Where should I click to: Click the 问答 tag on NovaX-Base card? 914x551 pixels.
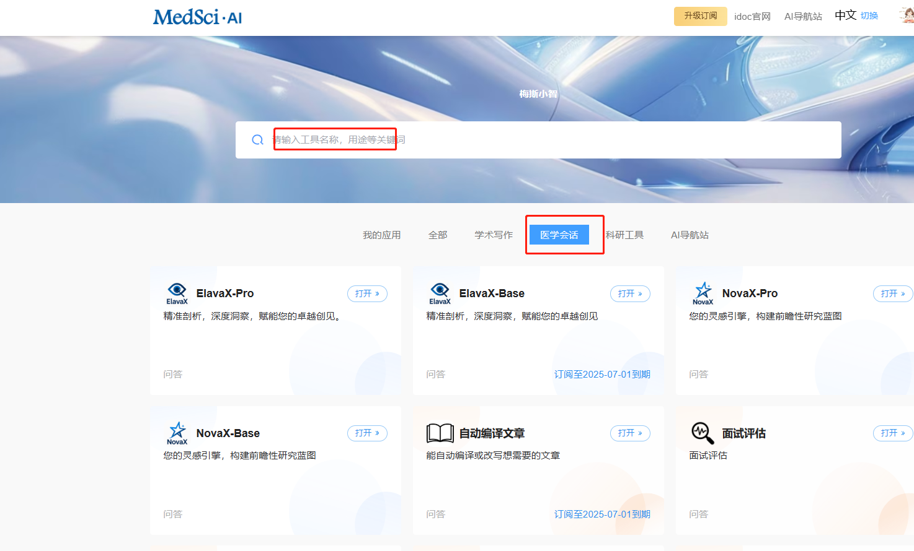point(173,514)
